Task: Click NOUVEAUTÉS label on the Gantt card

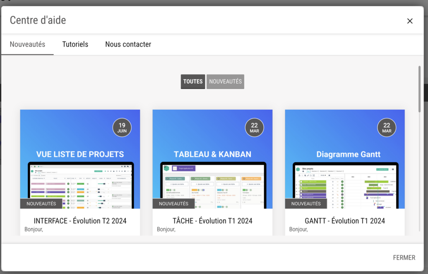Action: (x=306, y=204)
